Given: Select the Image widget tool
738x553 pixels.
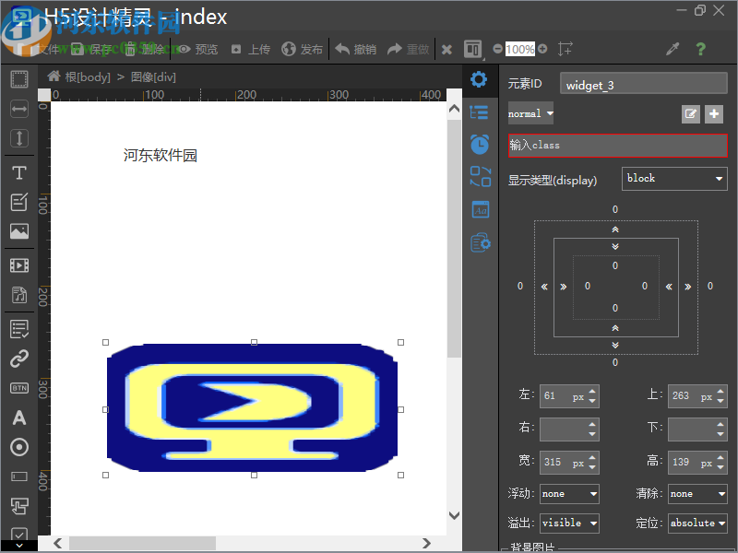Looking at the screenshot, I should tap(18, 231).
